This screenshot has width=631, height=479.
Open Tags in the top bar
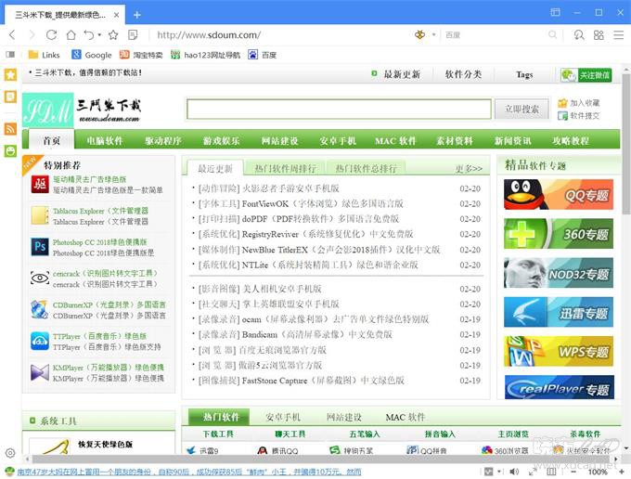(x=524, y=74)
